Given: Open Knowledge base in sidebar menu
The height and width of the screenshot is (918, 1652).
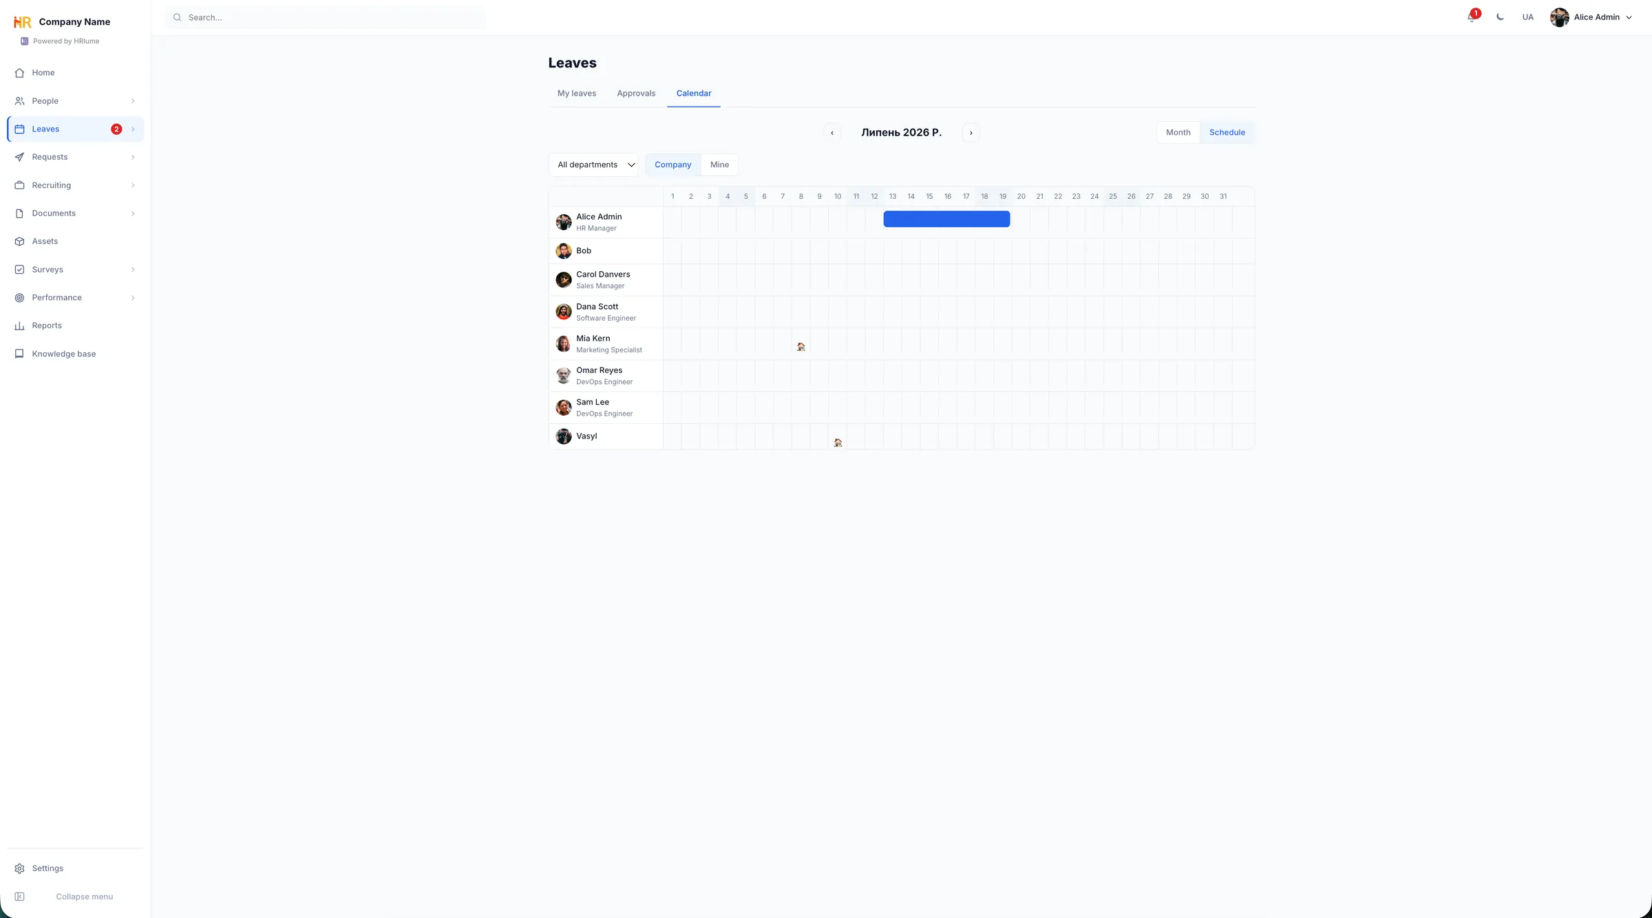Looking at the screenshot, I should coord(76,354).
